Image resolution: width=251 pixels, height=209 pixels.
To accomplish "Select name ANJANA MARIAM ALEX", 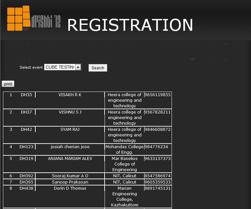I will pos(70,158).
